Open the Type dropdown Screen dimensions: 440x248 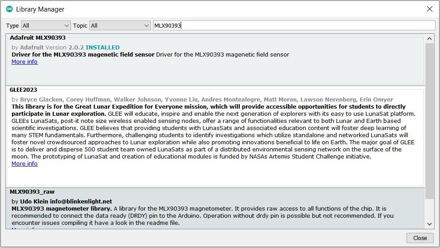[46, 25]
